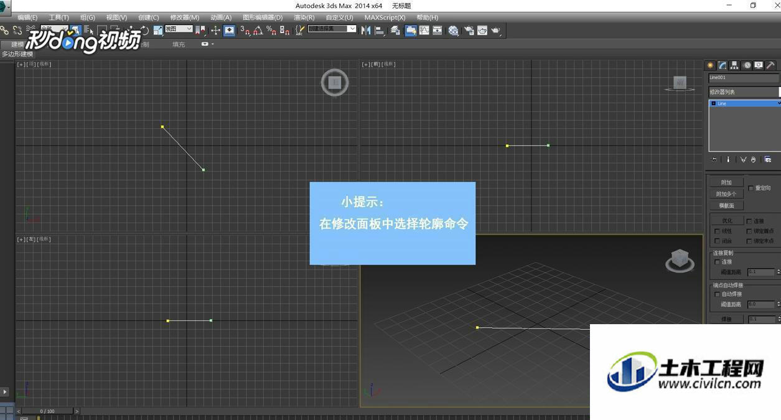Click Edit Named Selection Sets icon
This screenshot has height=420, width=781.
pos(300,30)
